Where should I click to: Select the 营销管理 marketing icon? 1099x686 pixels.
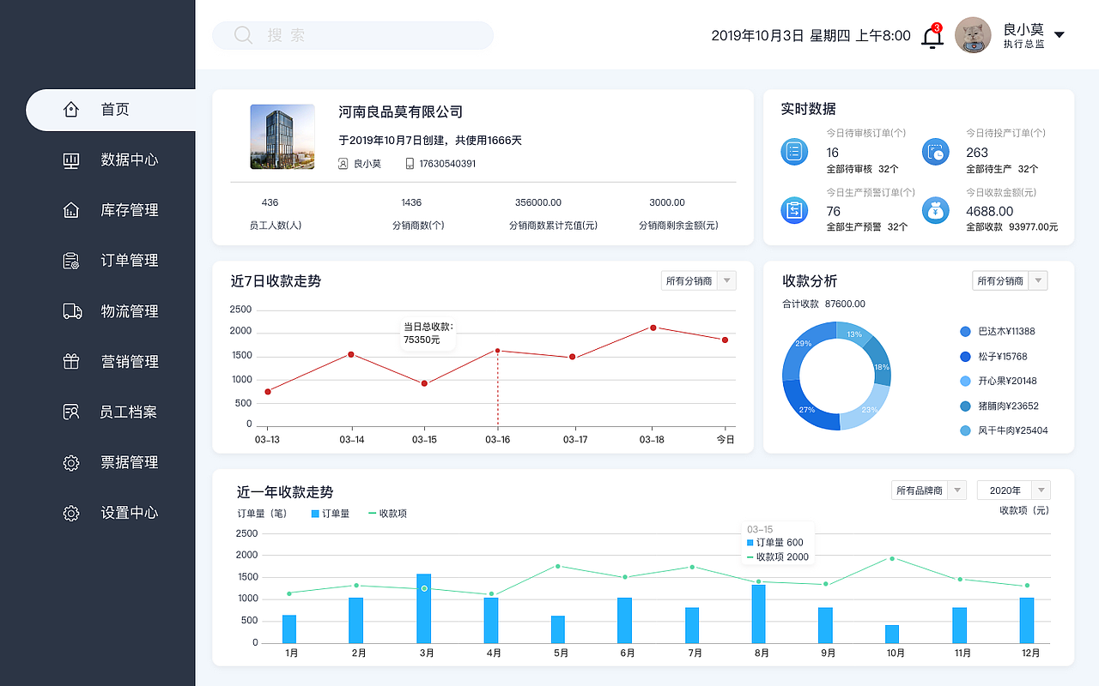click(70, 362)
